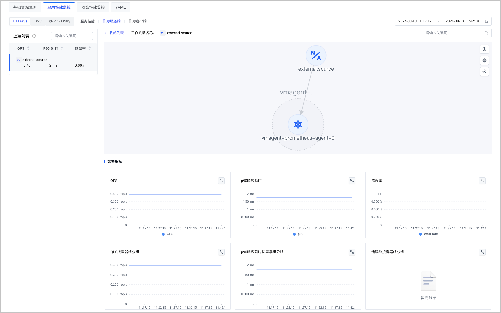501x313 pixels.
Task: Expand the 错误率 chart
Action: [482, 181]
